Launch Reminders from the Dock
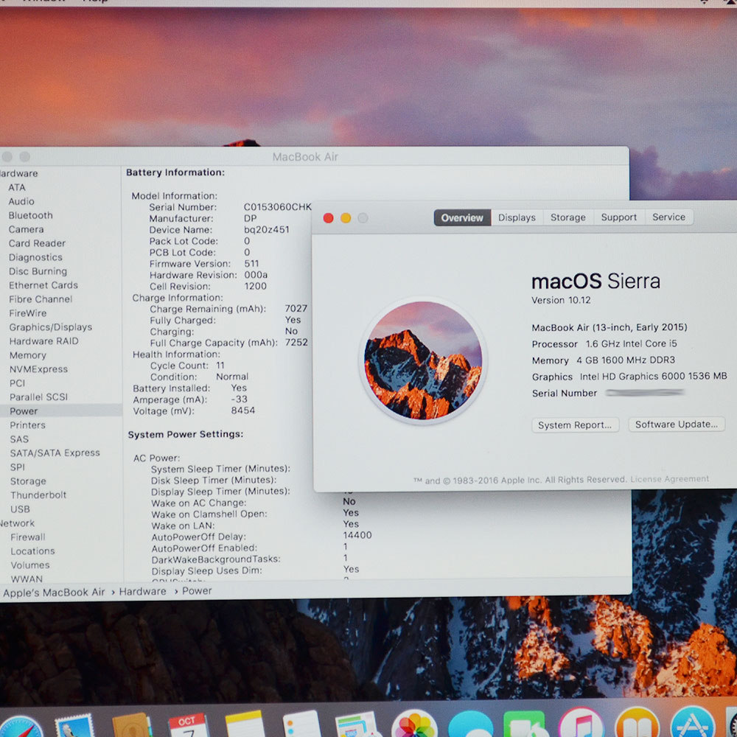This screenshot has height=737, width=737. (x=301, y=724)
